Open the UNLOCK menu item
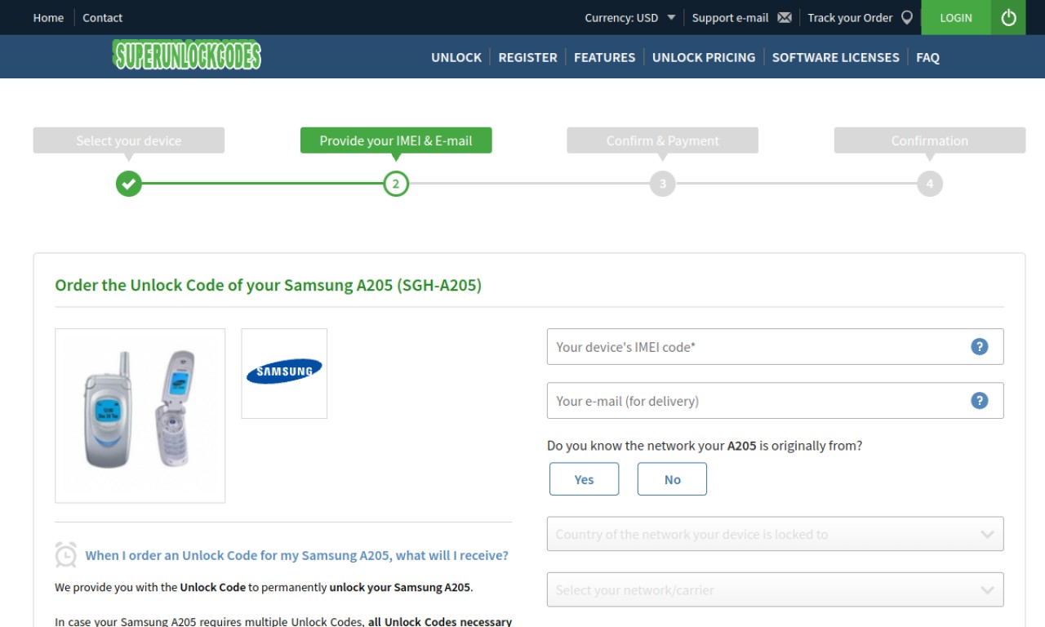This screenshot has width=1045, height=627. pyautogui.click(x=456, y=57)
